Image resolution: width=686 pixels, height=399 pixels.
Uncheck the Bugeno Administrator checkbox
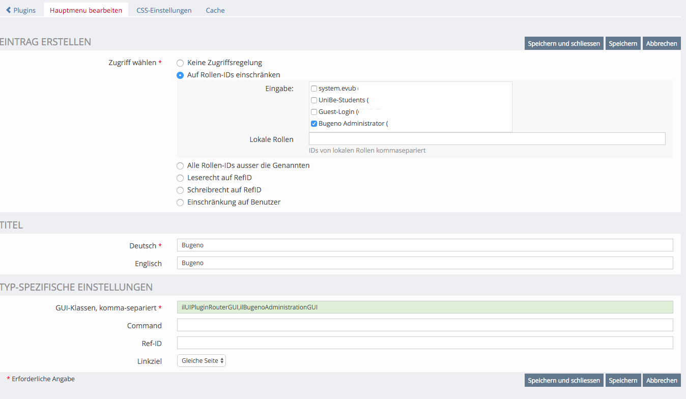pos(314,124)
